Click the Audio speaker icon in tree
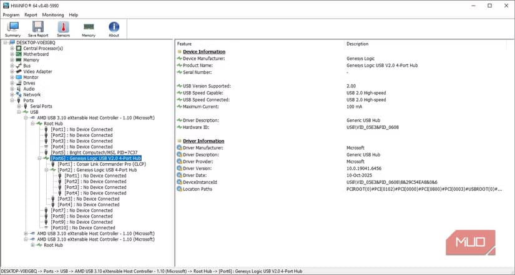 pyautogui.click(x=19, y=89)
